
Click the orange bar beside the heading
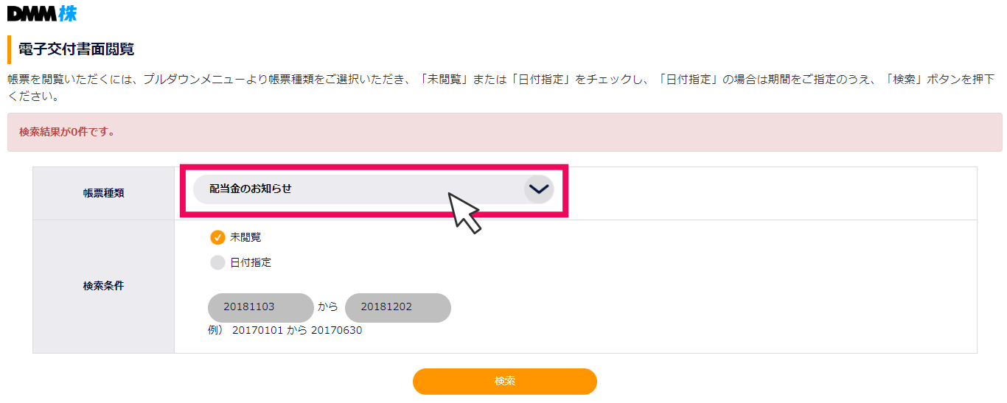9,49
